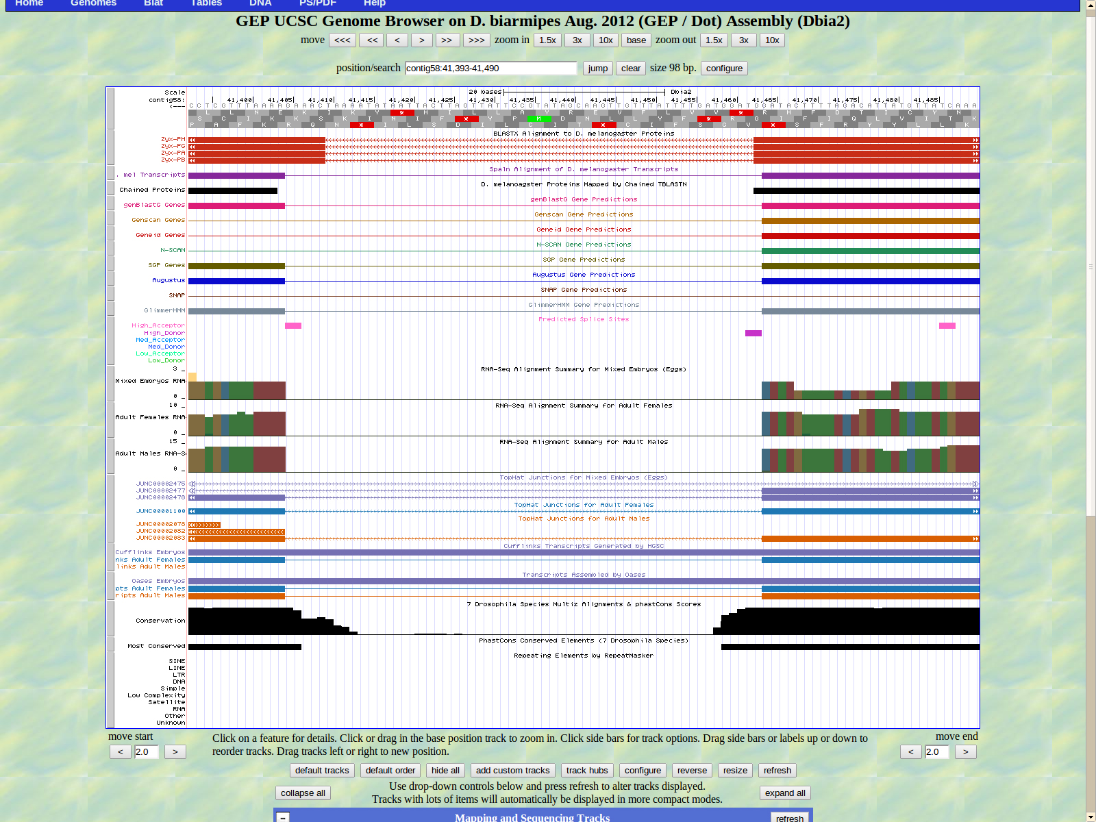Click the move end value field
This screenshot has height=822, width=1096.
[x=937, y=752]
